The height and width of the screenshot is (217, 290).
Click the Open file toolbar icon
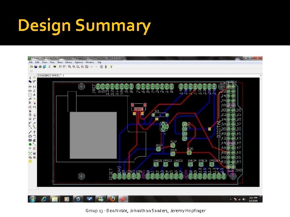pos(32,67)
